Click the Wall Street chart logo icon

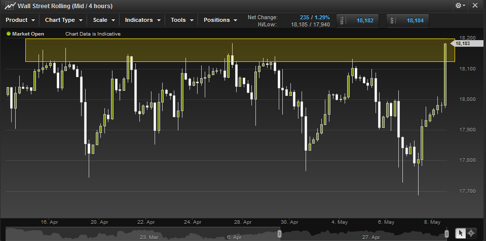coord(9,6)
